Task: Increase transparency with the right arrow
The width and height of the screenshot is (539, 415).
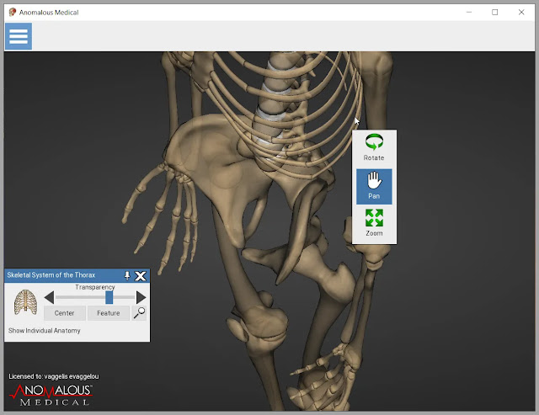Action: click(141, 297)
